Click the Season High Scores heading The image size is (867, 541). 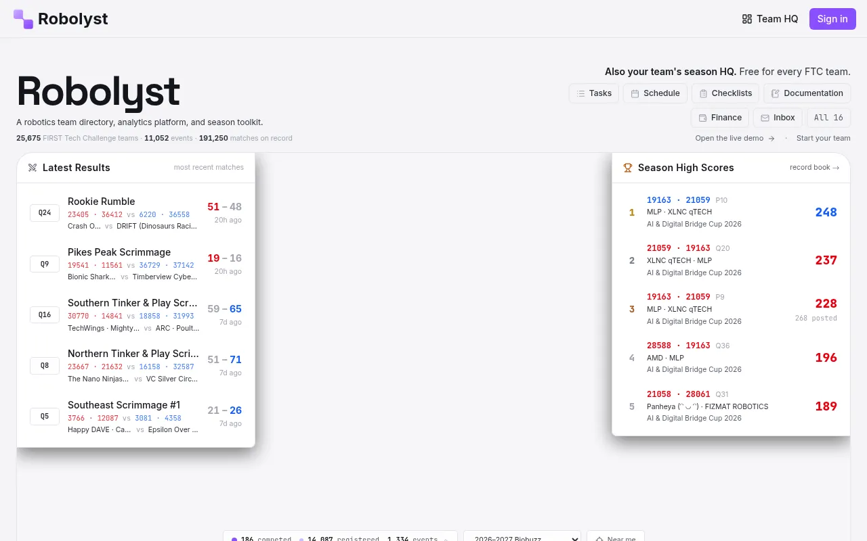click(685, 168)
